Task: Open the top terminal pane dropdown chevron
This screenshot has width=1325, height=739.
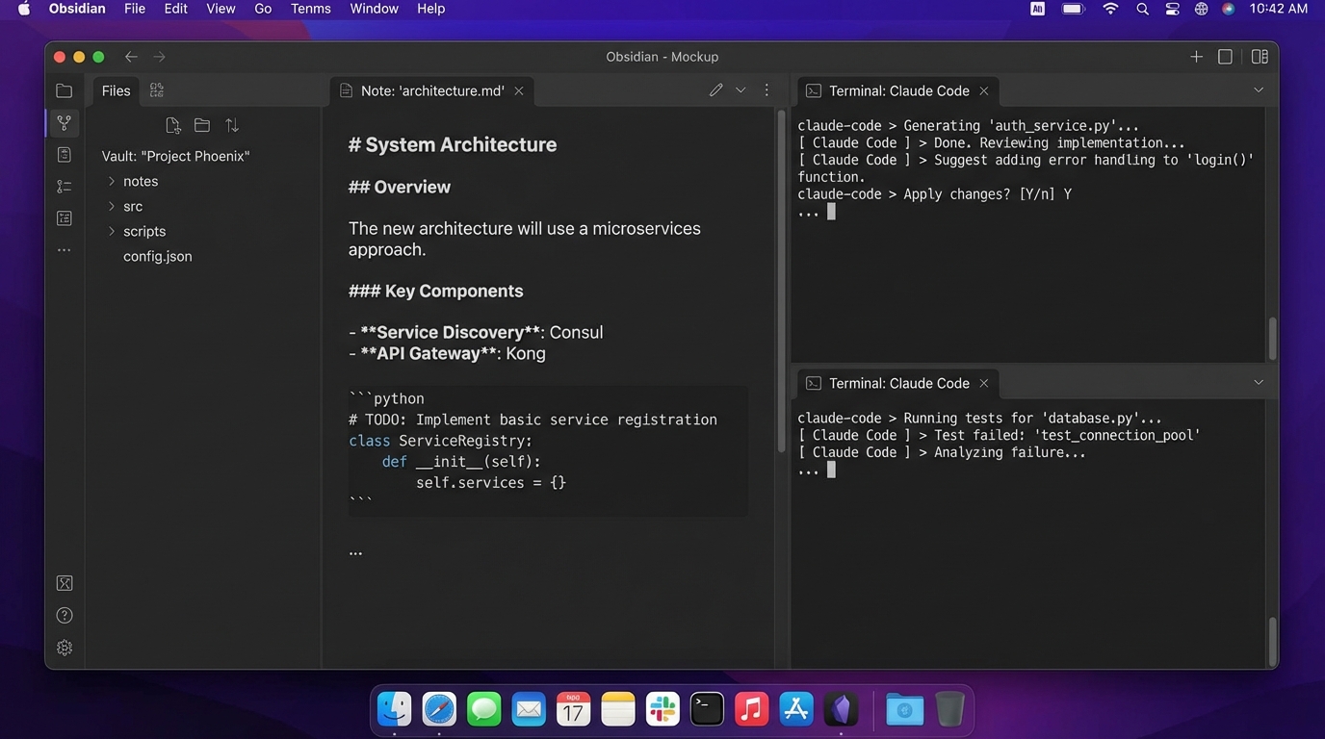Action: coord(1259,90)
